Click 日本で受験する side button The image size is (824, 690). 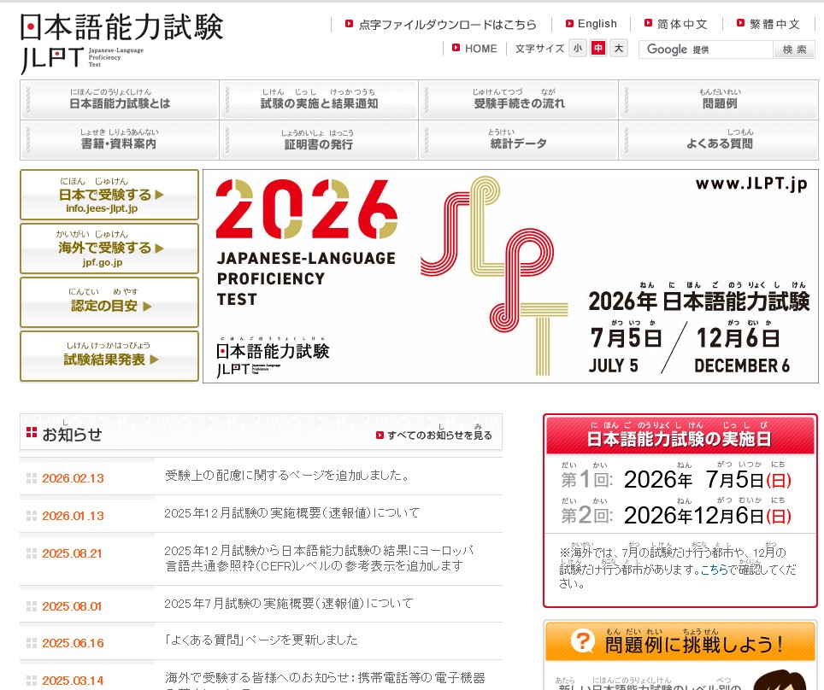[x=109, y=195]
